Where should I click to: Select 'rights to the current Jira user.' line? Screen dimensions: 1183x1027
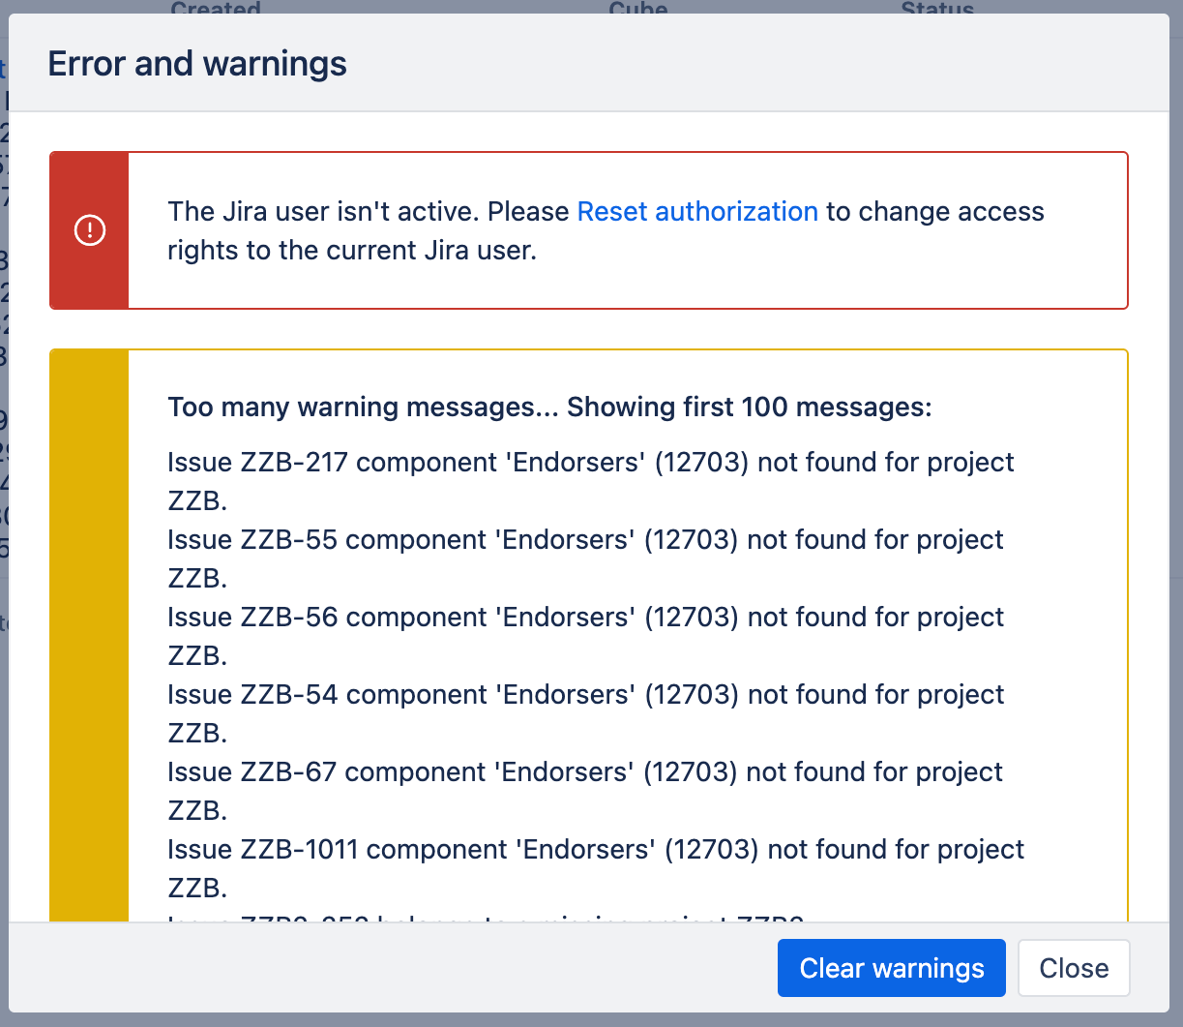tap(352, 250)
